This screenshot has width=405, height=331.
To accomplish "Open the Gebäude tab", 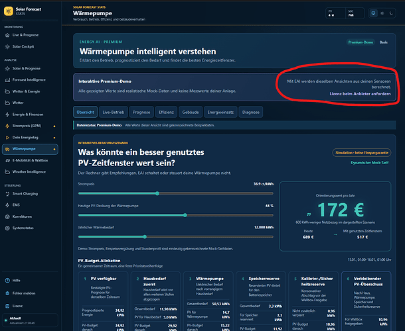I will 191,112.
